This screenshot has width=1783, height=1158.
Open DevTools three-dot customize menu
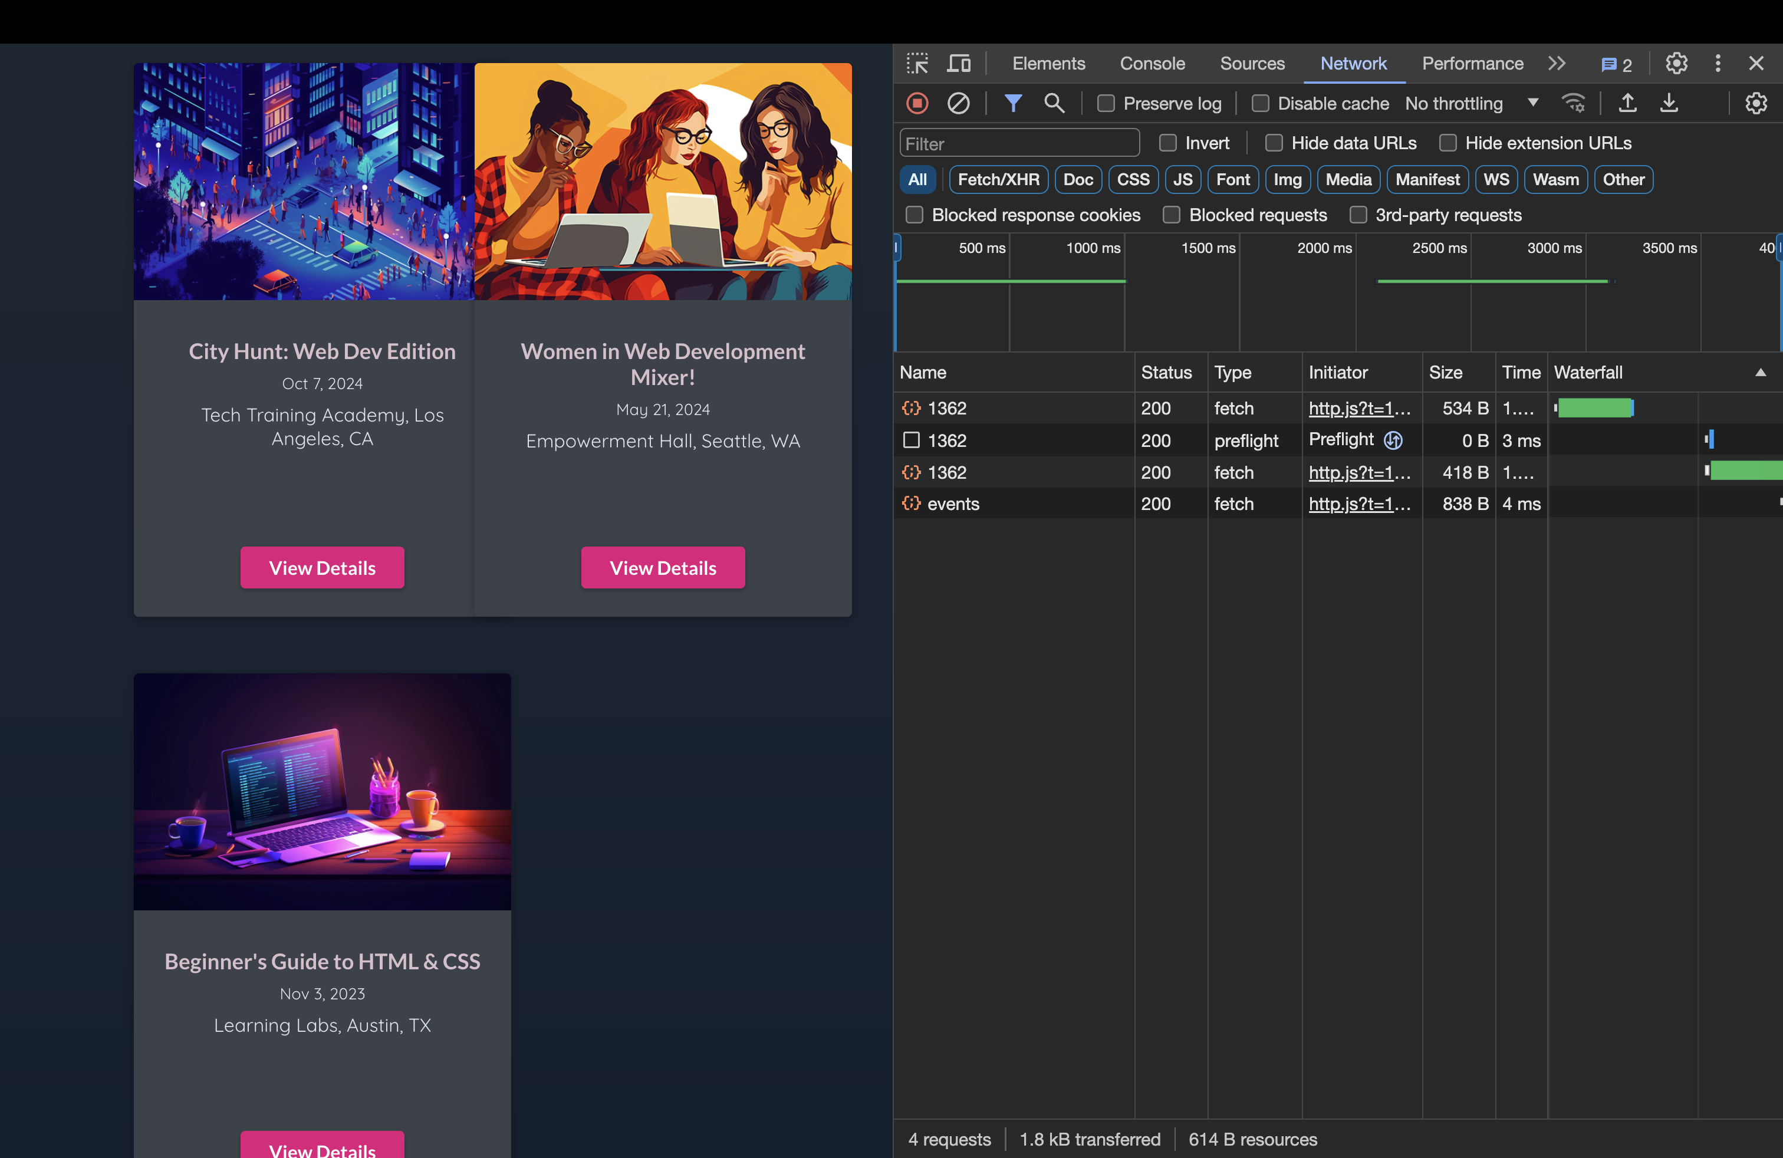[1718, 64]
